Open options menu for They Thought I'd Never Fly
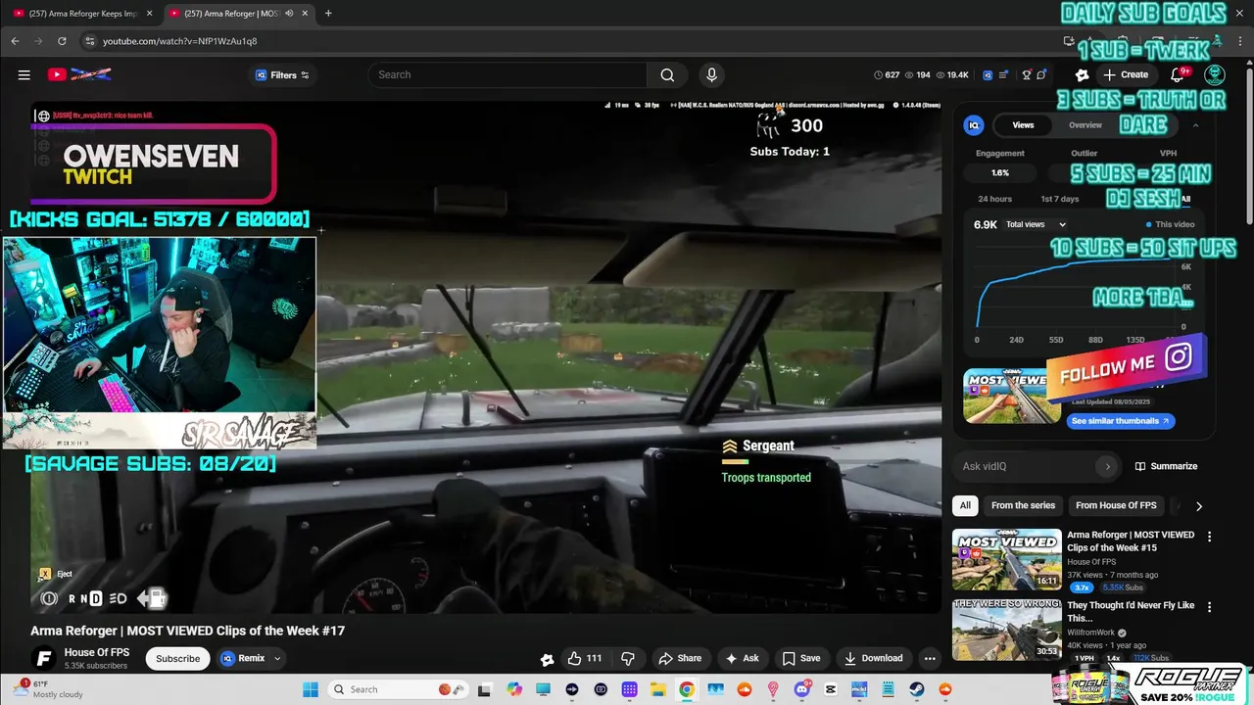 [1209, 607]
